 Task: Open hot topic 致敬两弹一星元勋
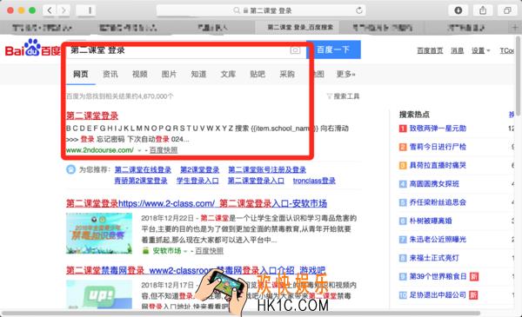coord(438,129)
